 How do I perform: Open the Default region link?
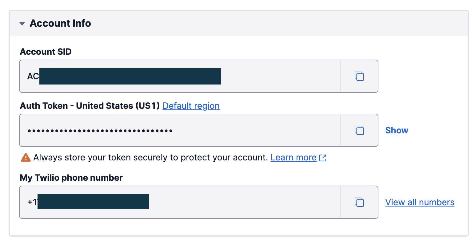coord(191,106)
